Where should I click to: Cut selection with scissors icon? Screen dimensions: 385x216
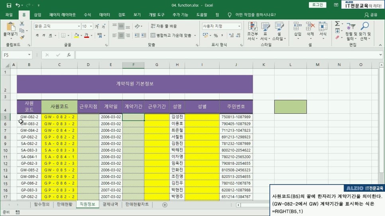22,24
